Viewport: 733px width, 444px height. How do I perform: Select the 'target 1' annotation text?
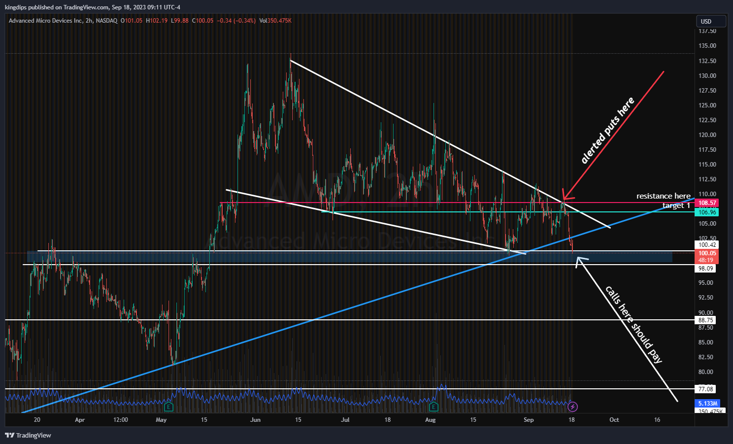[x=676, y=205]
